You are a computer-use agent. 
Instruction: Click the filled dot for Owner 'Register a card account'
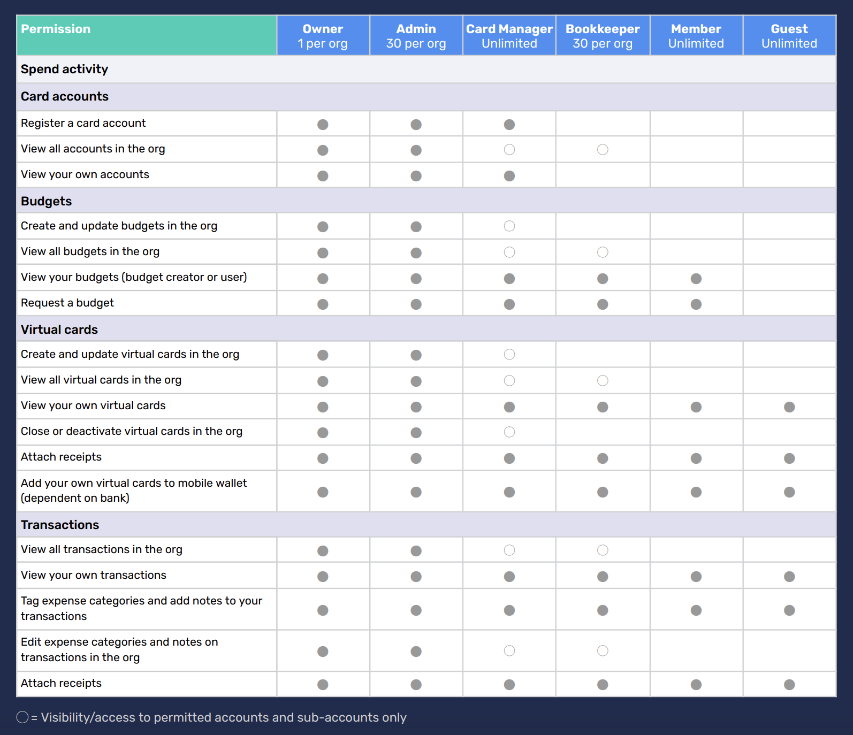pyautogui.click(x=323, y=125)
